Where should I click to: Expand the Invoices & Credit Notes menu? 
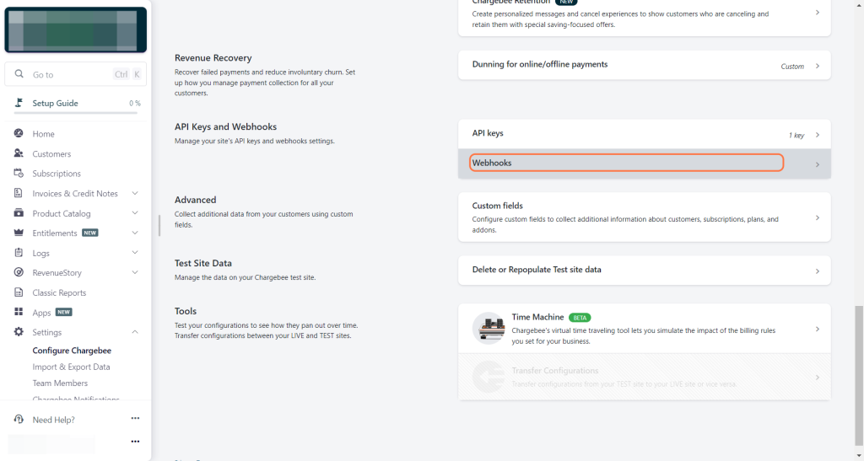135,194
